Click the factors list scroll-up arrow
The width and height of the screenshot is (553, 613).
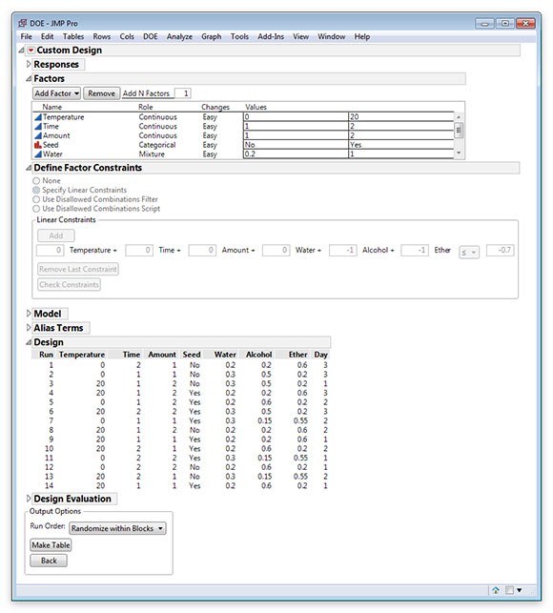(x=459, y=117)
